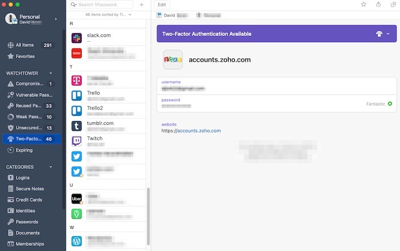Viewport: 400px width, 251px height.
Task: Expand the Two-Factor Authentication banner chevron
Action: pos(389,34)
